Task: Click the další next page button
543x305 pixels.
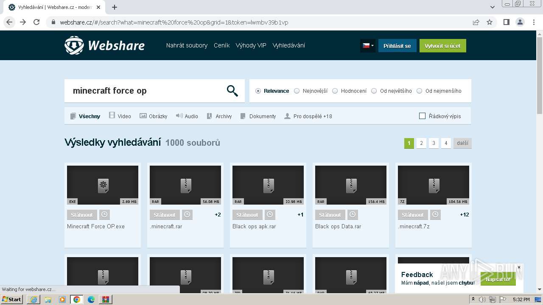Action: (x=462, y=143)
